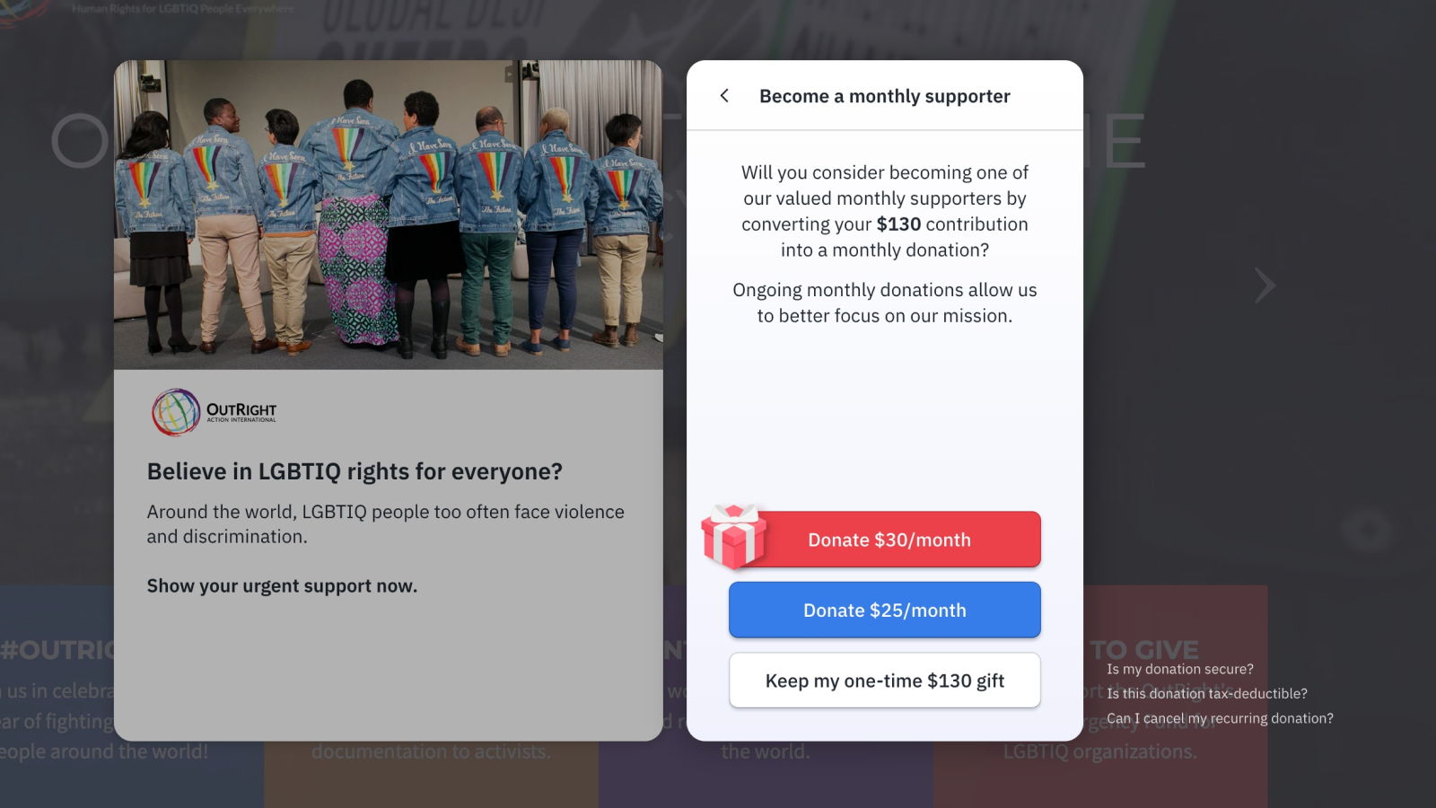Open 'Is this donation tax-deductible?' FAQ
This screenshot has height=808, width=1436.
click(x=1207, y=693)
